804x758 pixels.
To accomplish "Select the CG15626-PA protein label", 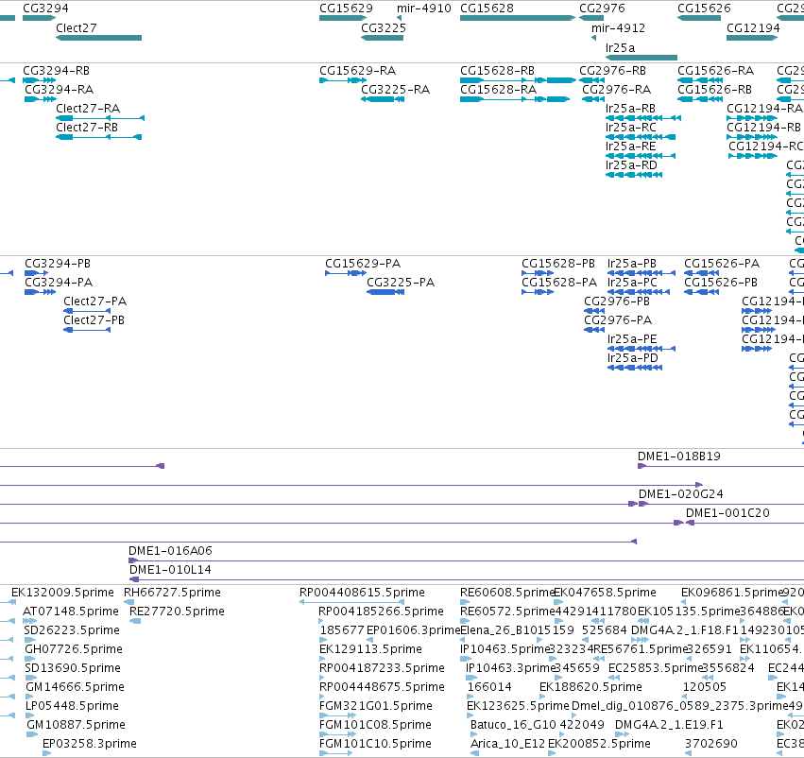I will point(722,264).
